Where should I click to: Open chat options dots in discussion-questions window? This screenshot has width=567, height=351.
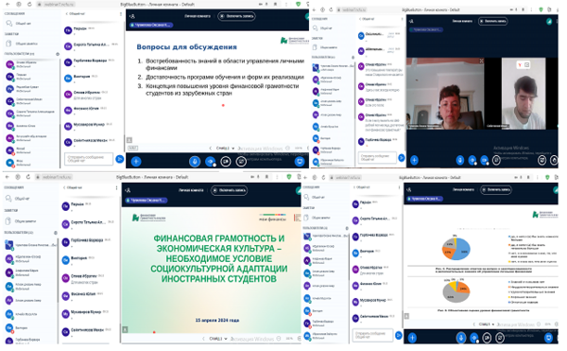tap(121, 14)
